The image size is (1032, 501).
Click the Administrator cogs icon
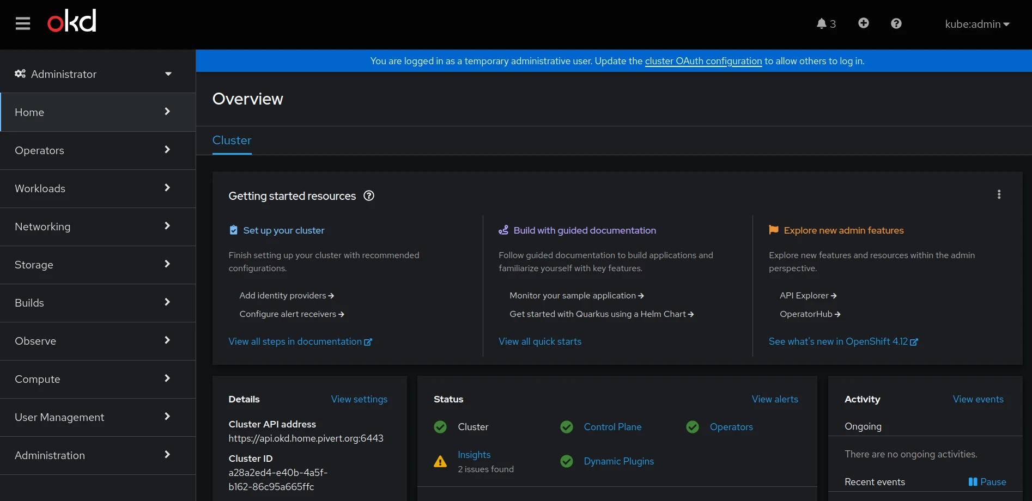20,74
